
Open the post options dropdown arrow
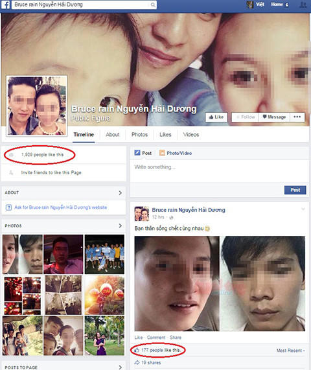[303, 209]
